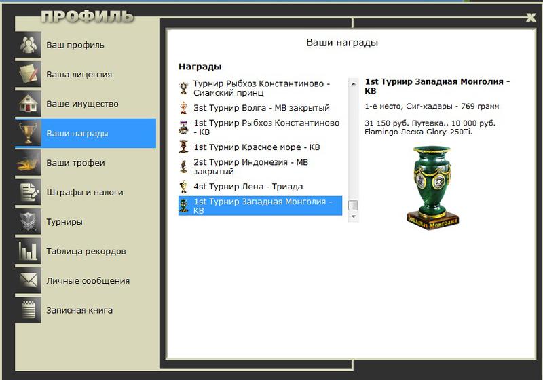Image resolution: width=543 pixels, height=380 pixels.
Task: Click the awards list scroll-down arrow
Action: 353,216
